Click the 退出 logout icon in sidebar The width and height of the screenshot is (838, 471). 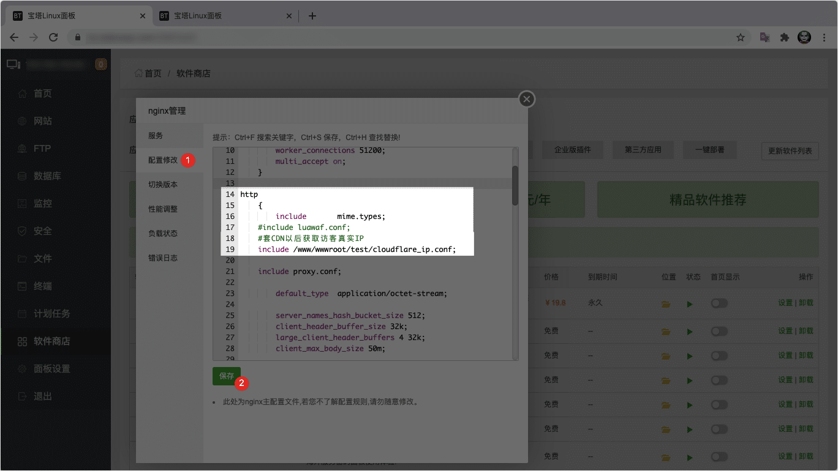point(22,396)
